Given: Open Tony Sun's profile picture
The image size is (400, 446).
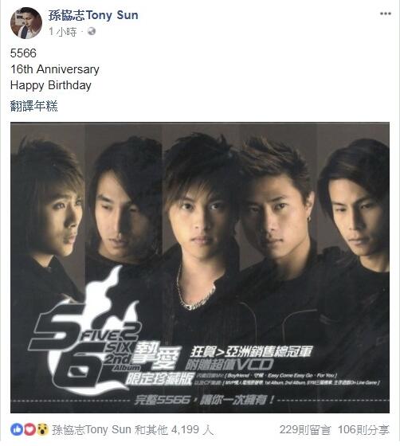Looking at the screenshot, I should 26,23.
